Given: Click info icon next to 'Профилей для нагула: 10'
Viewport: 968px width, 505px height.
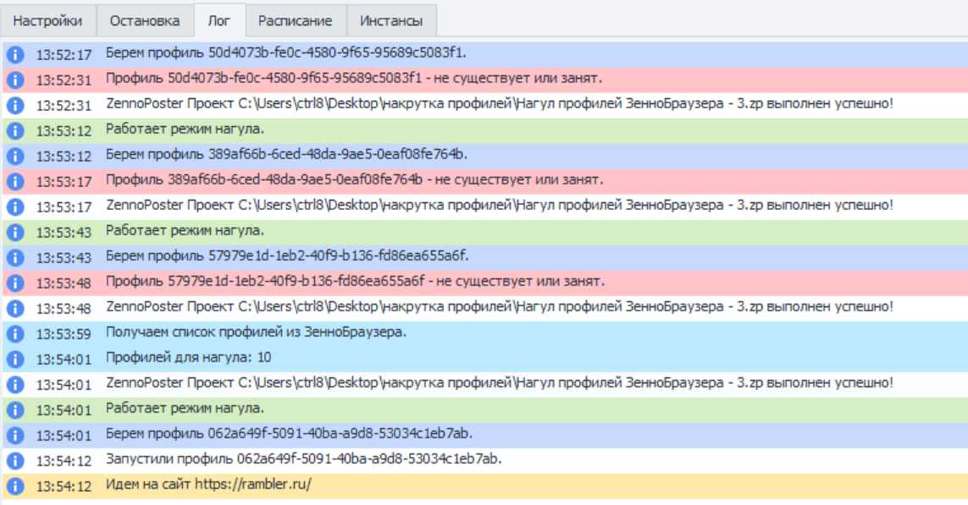Looking at the screenshot, I should pyautogui.click(x=14, y=358).
